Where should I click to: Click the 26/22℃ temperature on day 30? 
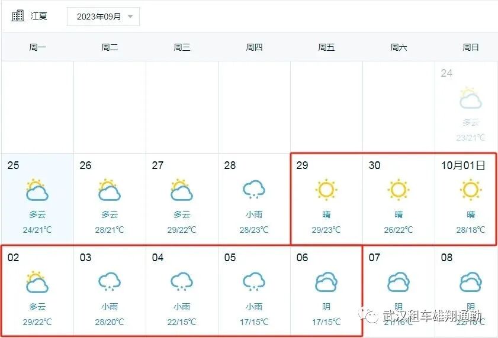click(x=399, y=230)
